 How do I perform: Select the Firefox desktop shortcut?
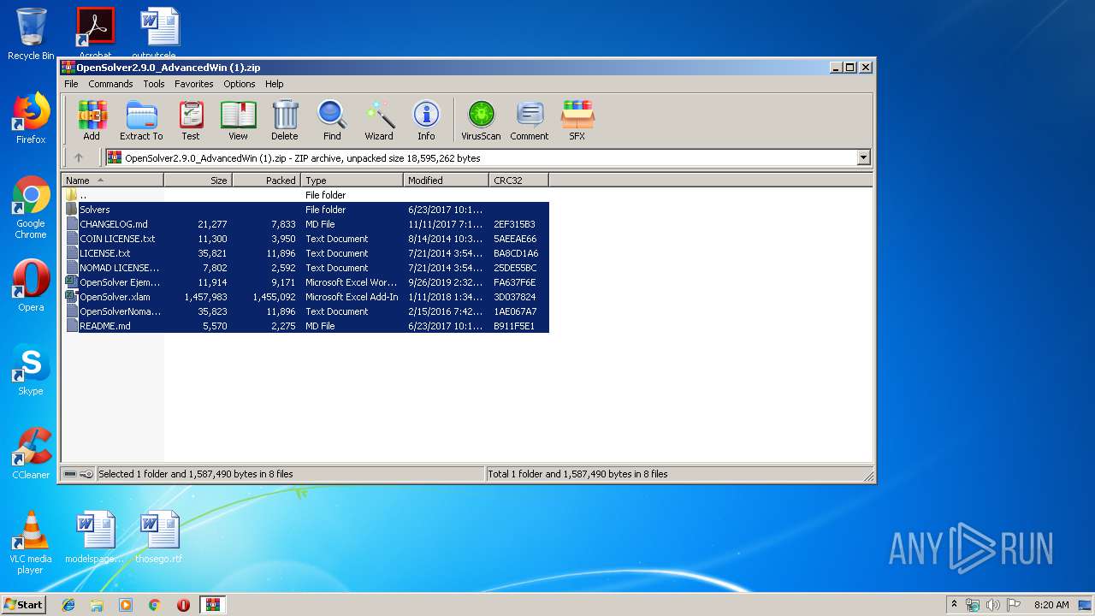coord(31,118)
